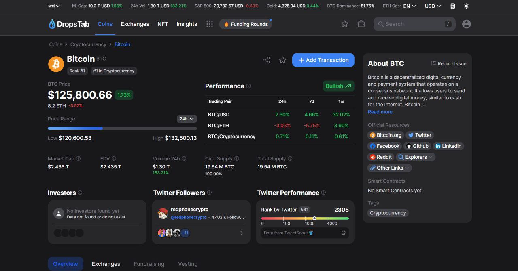Click the 24h price range progress bar
This screenshot has width=518, height=271.
pos(122,128)
